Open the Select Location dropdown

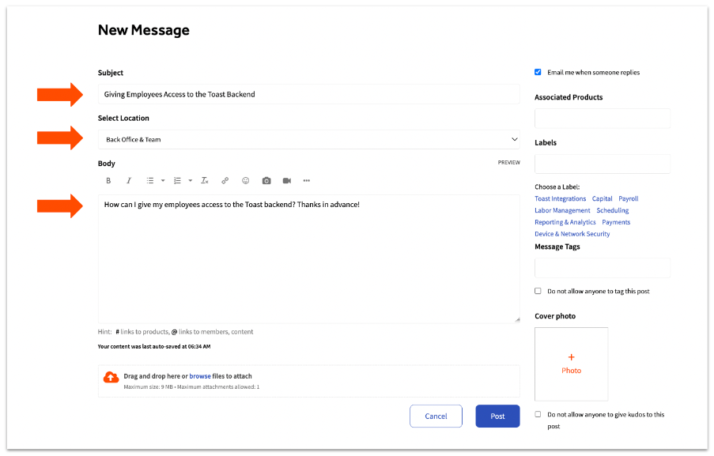pyautogui.click(x=308, y=140)
